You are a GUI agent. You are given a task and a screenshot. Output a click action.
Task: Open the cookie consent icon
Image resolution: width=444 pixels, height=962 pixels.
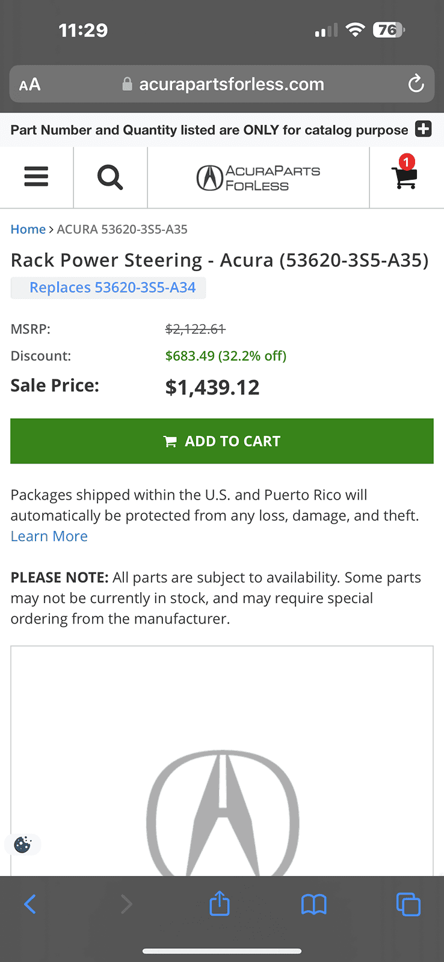point(22,844)
